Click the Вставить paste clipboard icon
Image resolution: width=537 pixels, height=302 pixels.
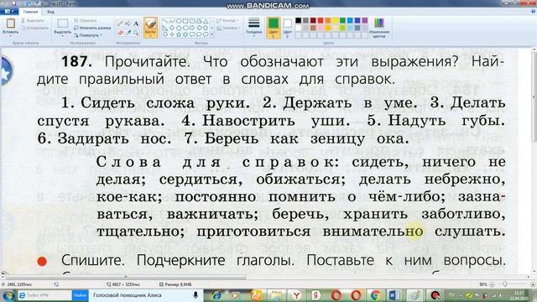coord(11,23)
